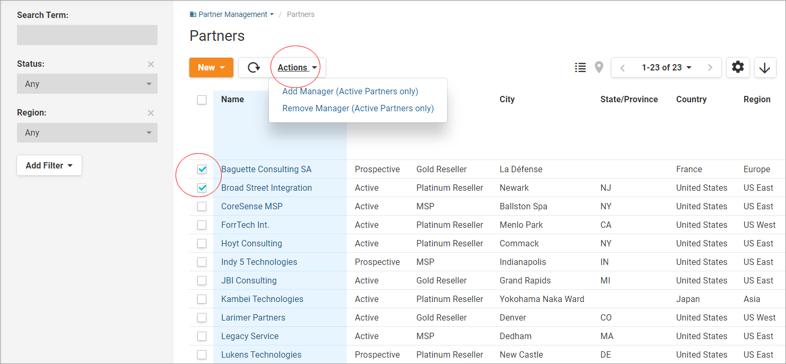
Task: Open ForrTech Int. partner link
Action: 245,225
